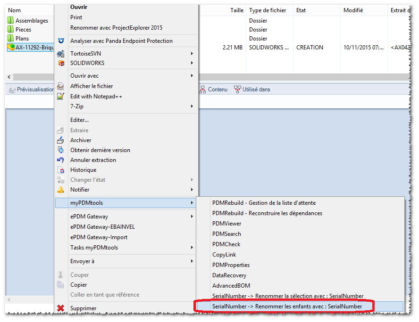Image resolution: width=419 pixels, height=322 pixels.
Task: Choose Renommer les enfants avec SerialNumber
Action: (x=287, y=306)
